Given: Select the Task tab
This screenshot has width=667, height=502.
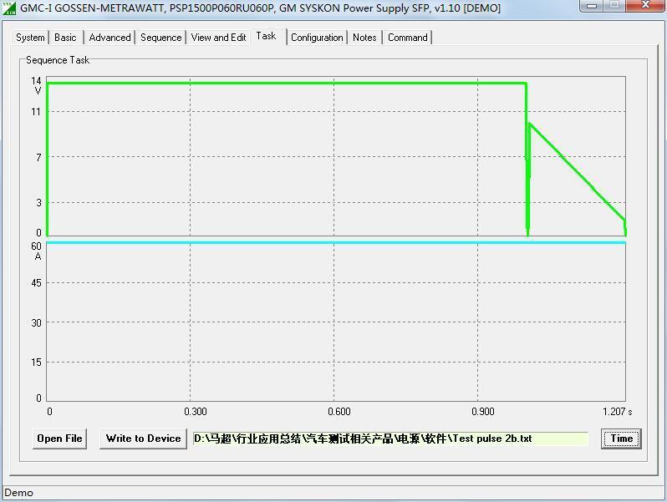Looking at the screenshot, I should (x=267, y=36).
